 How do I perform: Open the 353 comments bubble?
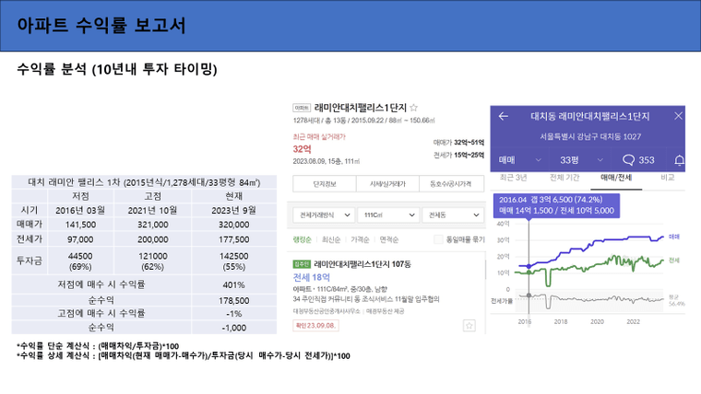638,160
